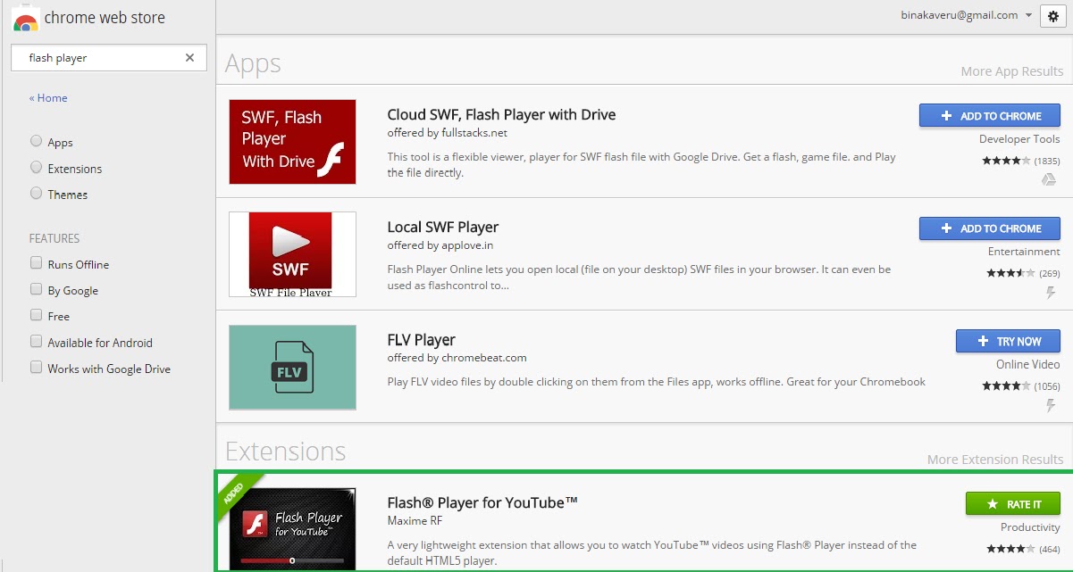Click 'Maxime RF' author text
Image resolution: width=1073 pixels, height=572 pixels.
pos(415,520)
